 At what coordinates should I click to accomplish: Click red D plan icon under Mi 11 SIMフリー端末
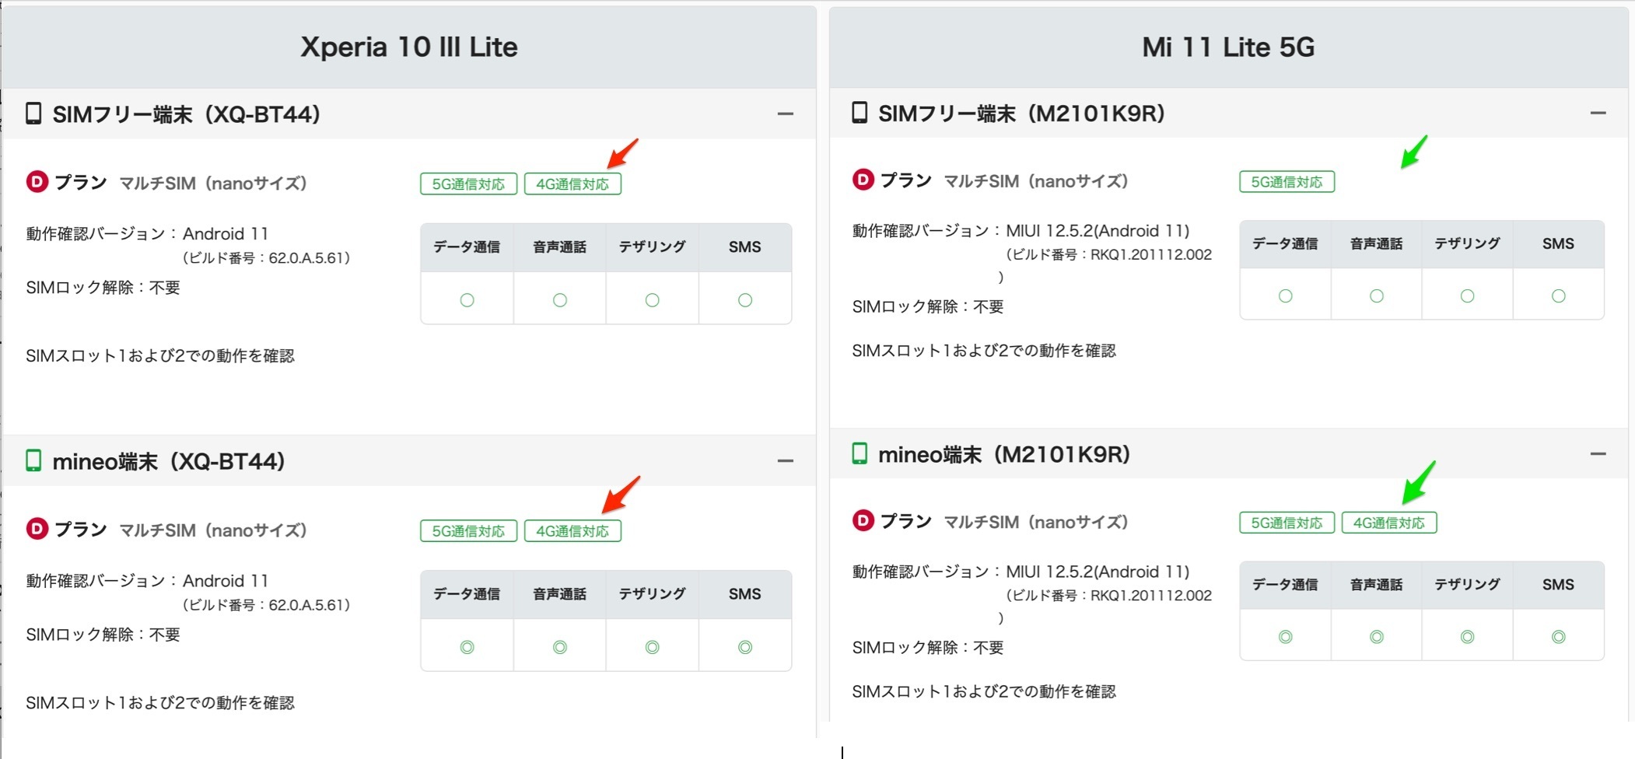pos(863,180)
